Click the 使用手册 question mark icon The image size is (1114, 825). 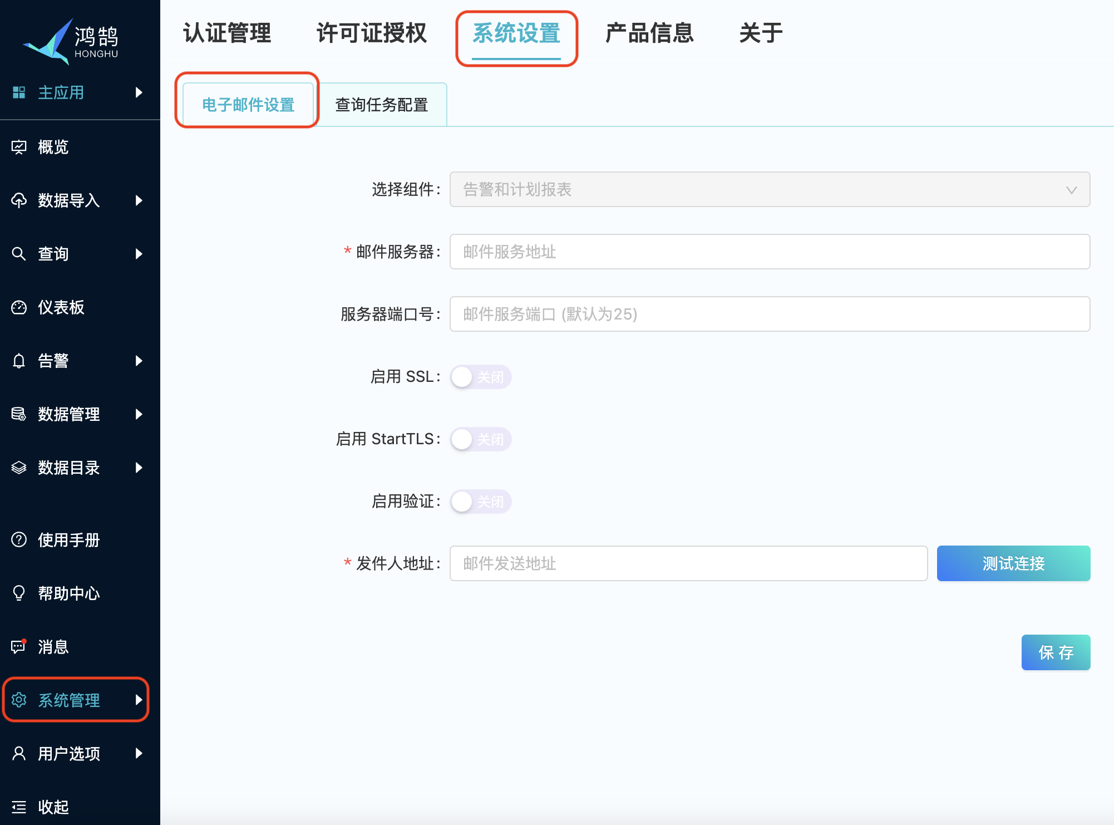[19, 539]
